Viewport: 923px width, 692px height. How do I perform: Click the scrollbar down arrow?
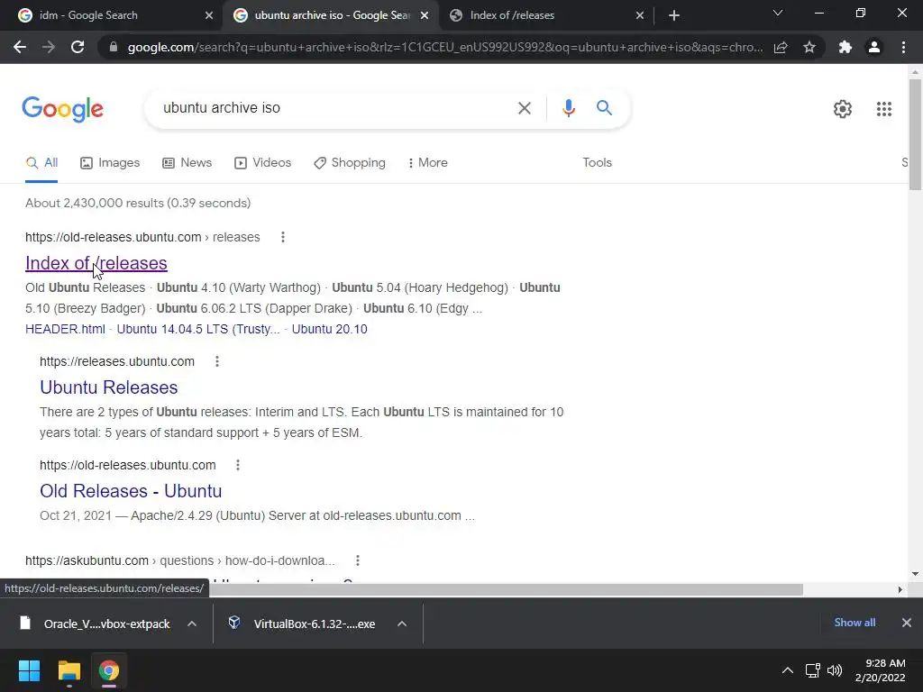(x=915, y=574)
